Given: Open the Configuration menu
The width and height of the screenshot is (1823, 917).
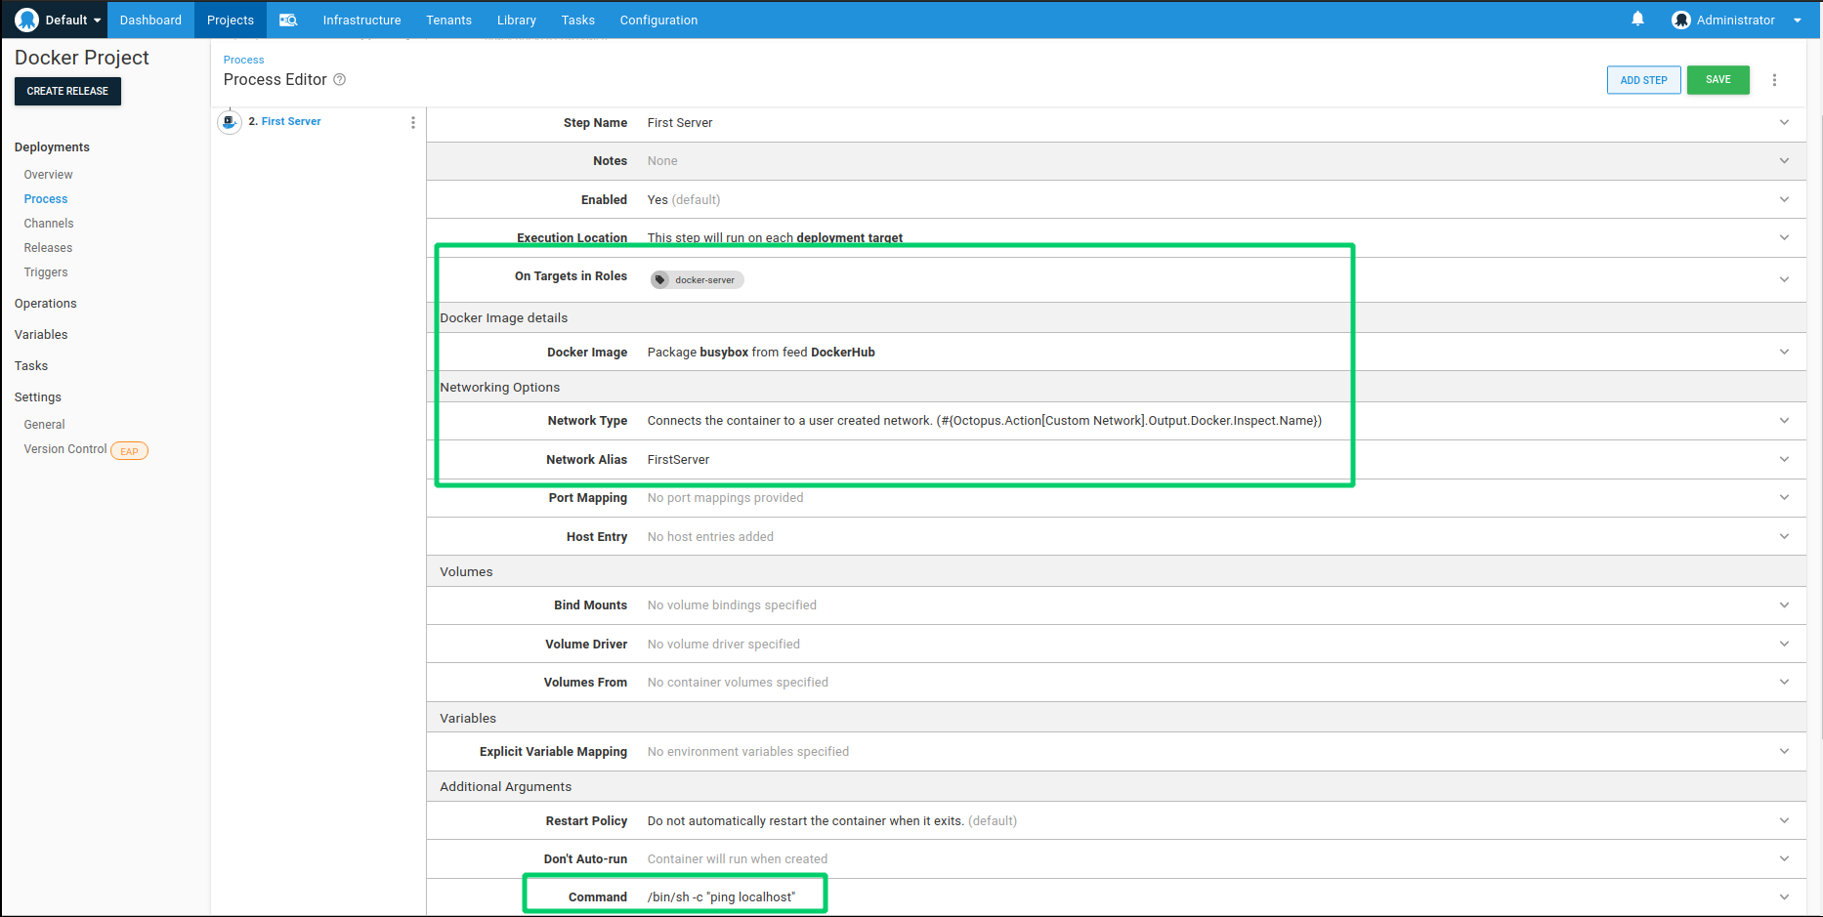Looking at the screenshot, I should [658, 20].
